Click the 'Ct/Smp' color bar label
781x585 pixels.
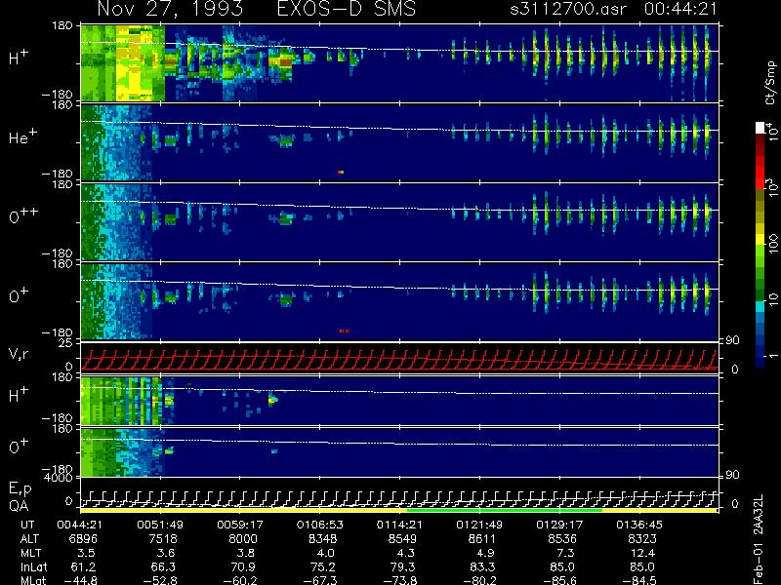click(770, 83)
